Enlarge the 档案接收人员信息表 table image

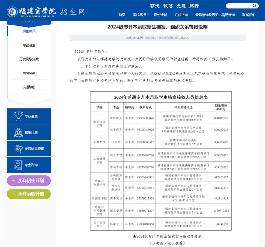161,161
